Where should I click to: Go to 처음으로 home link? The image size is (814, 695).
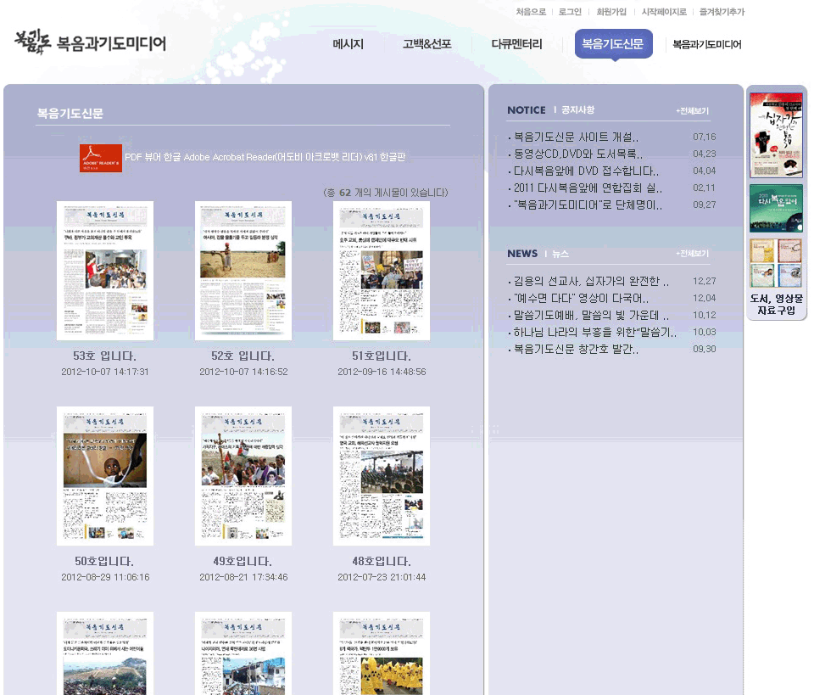(531, 12)
